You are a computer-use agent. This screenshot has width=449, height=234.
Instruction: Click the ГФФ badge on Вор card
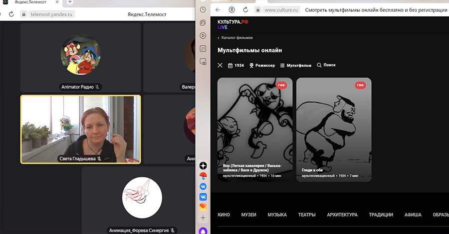[281, 85]
